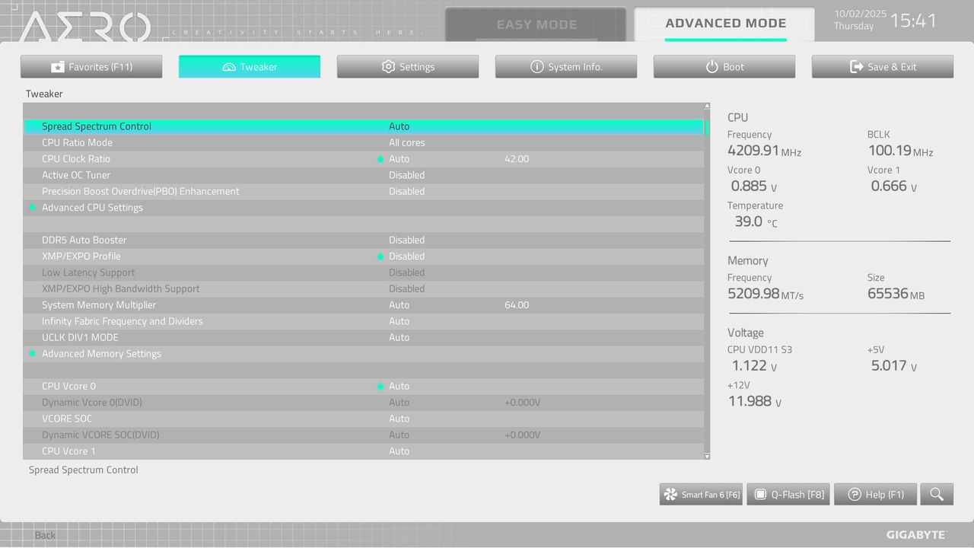Unfavorite XMP/EXPO Profile via its star

380,256
